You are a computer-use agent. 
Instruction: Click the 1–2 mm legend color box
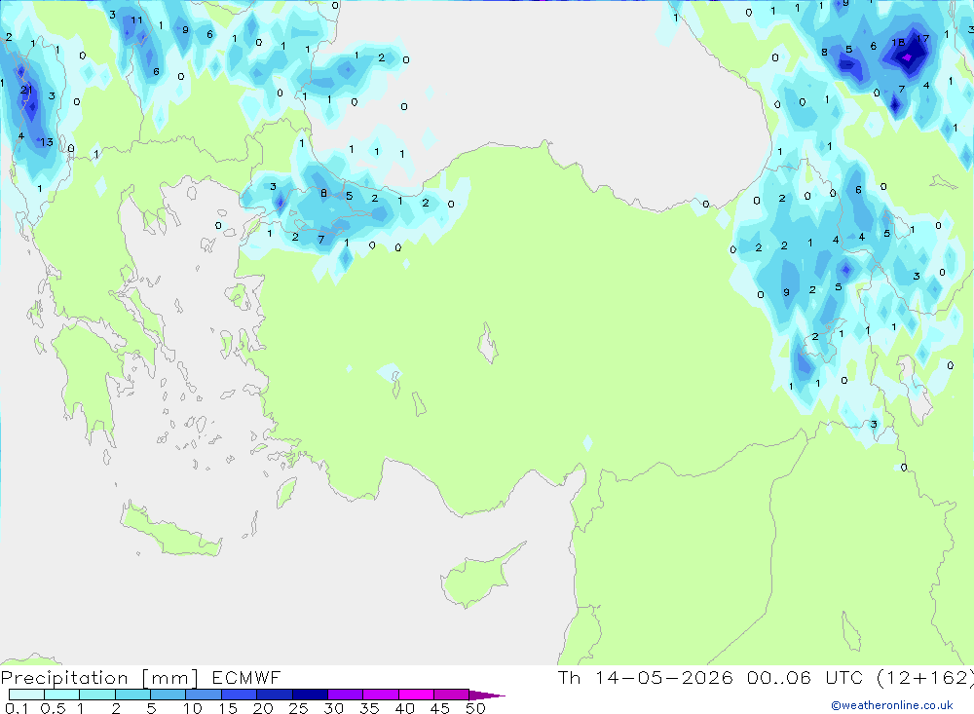[97, 695]
